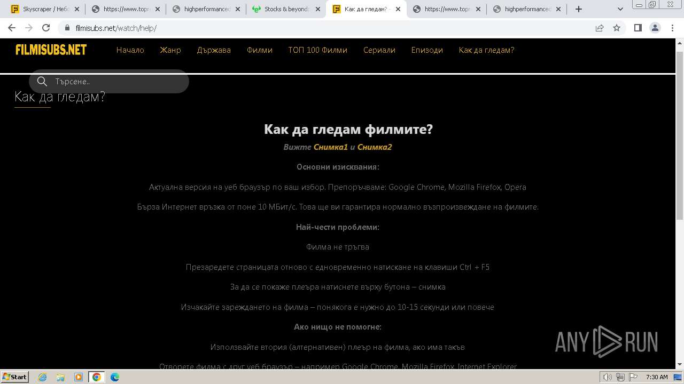Click the 7:30 AM clock
The image size is (684, 384).
click(657, 377)
